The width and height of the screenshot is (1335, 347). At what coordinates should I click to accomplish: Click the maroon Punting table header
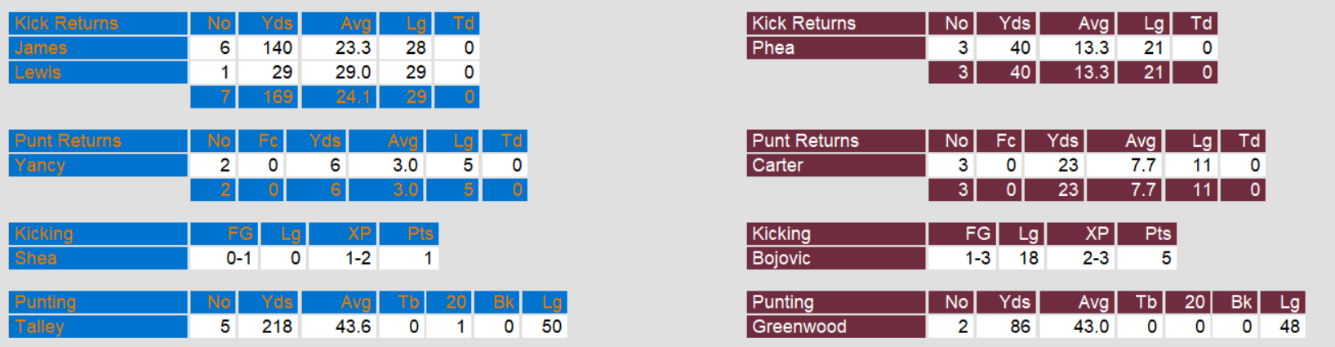783,303
